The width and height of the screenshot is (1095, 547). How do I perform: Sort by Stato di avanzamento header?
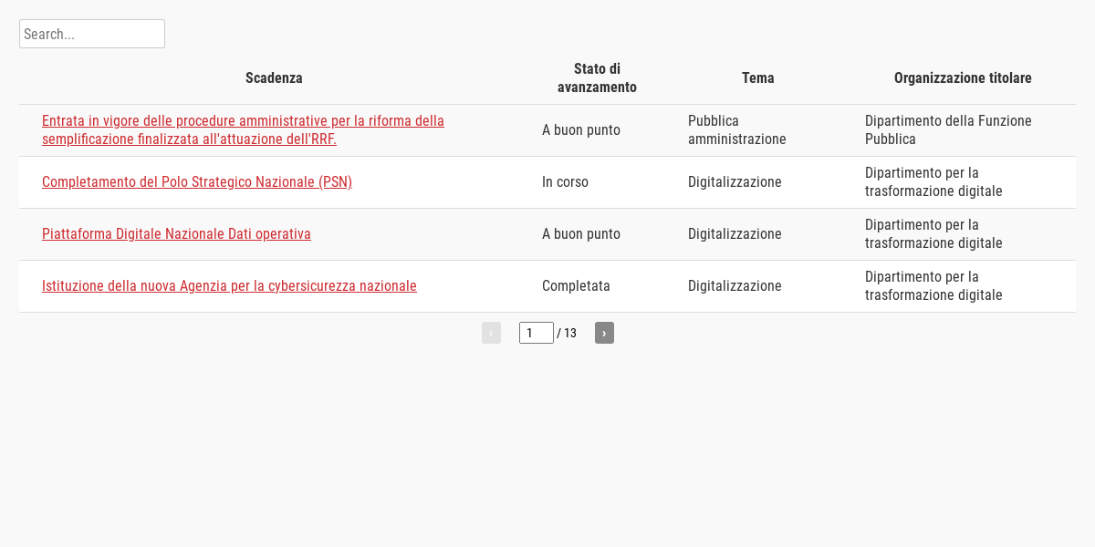click(x=598, y=78)
